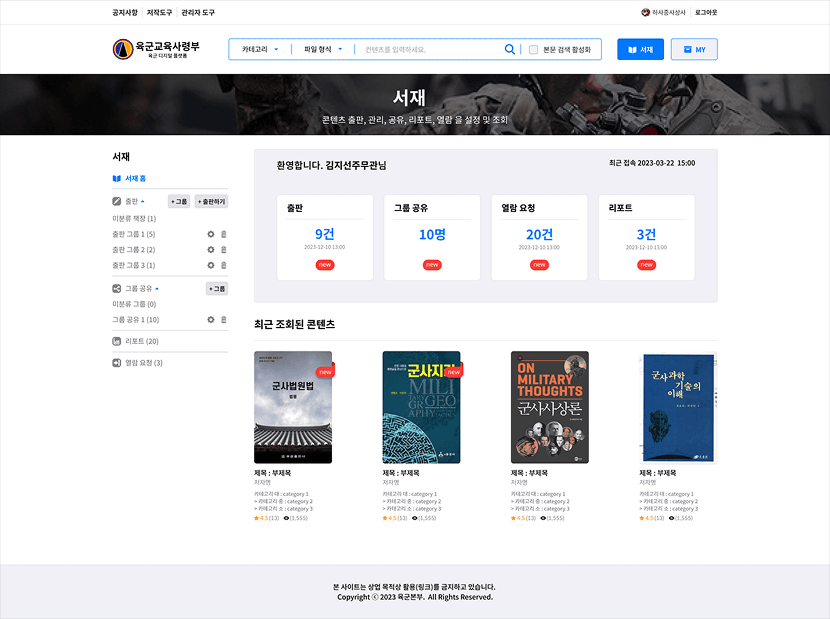Click trash icon for 그룹 공유 1

224,319
